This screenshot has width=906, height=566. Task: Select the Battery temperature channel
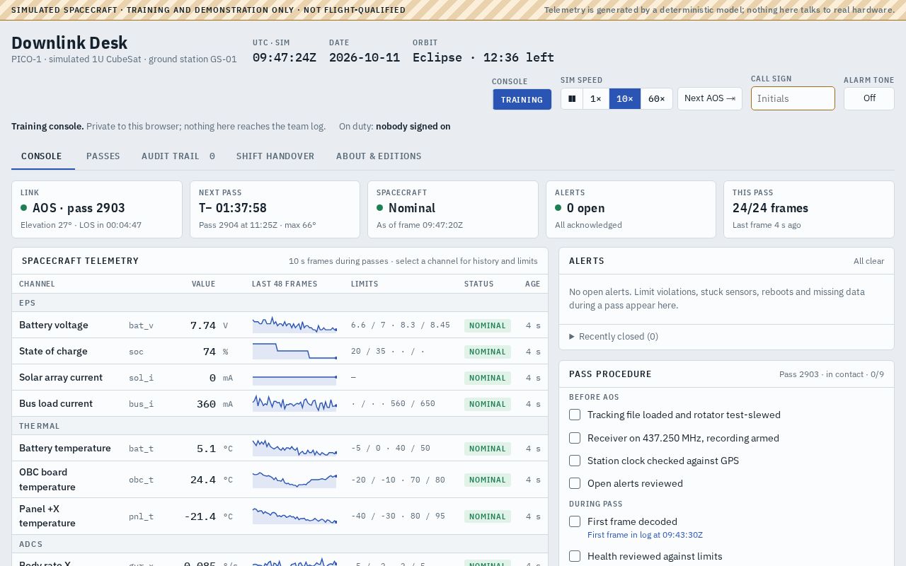(280, 449)
